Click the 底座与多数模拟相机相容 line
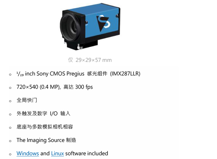 pyautogui.click(x=45, y=127)
